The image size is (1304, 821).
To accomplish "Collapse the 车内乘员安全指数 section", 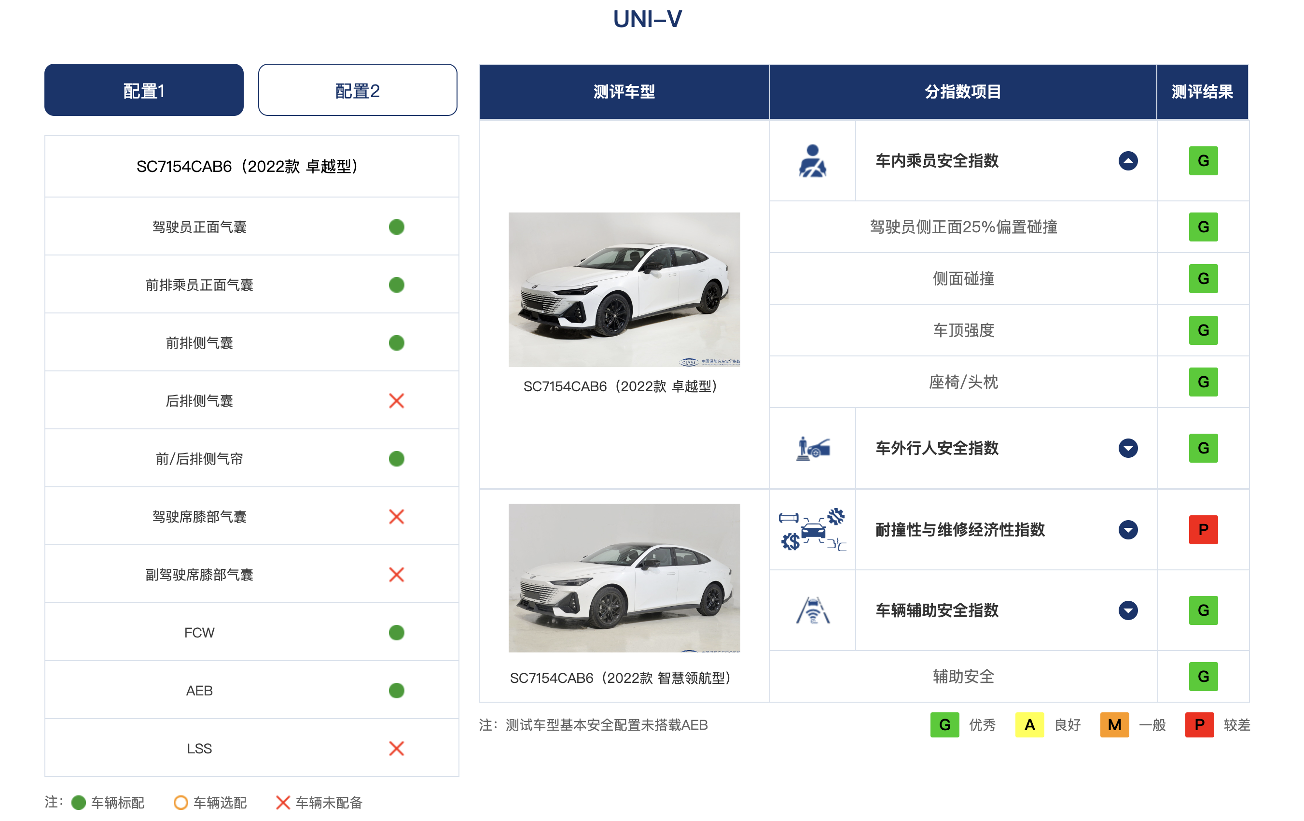I will click(1128, 161).
